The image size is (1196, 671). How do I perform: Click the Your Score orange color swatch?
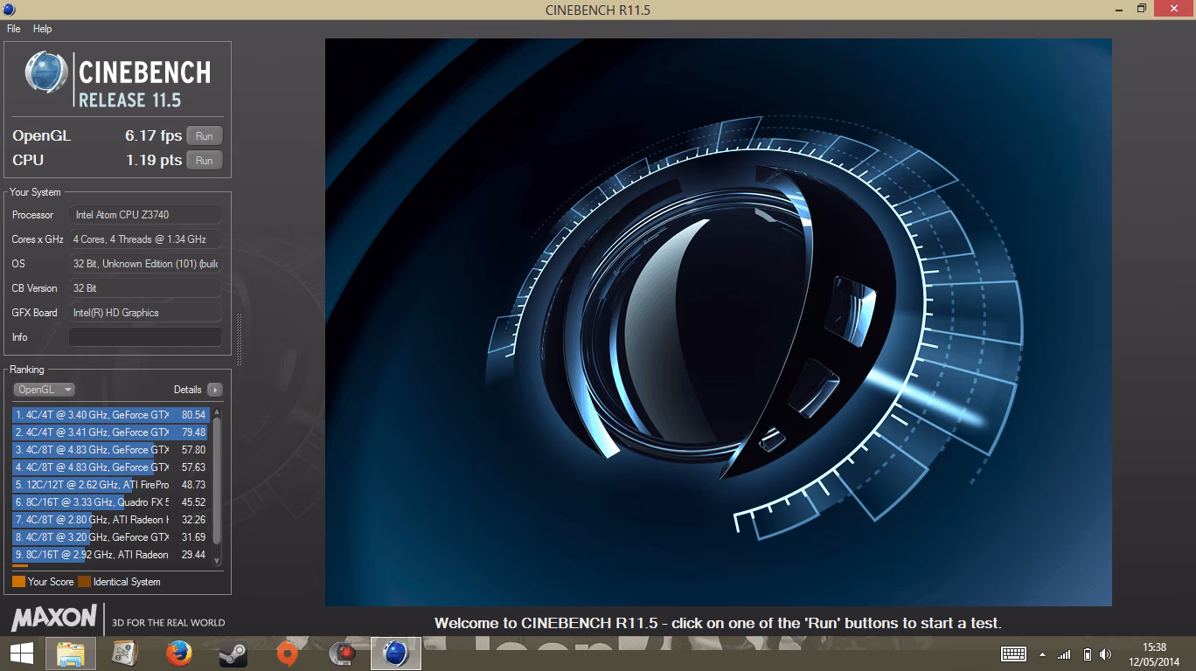tap(18, 582)
